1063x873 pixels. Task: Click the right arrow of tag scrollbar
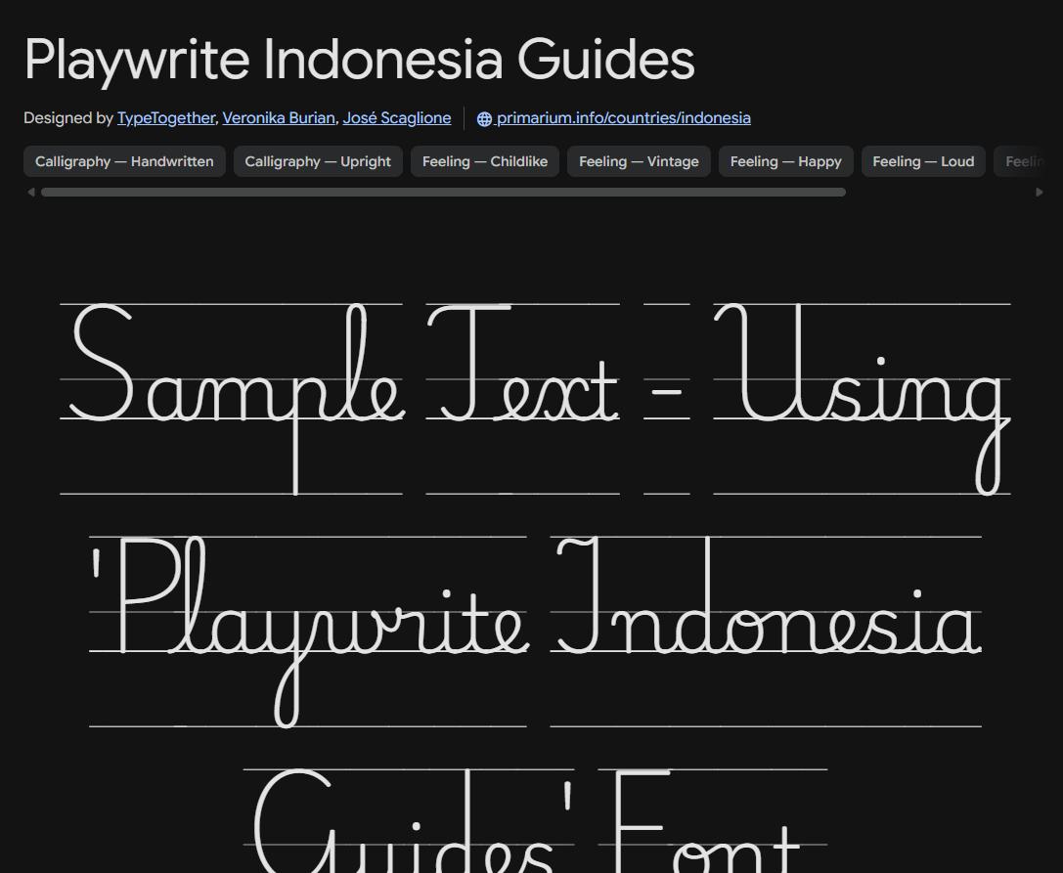1040,193
